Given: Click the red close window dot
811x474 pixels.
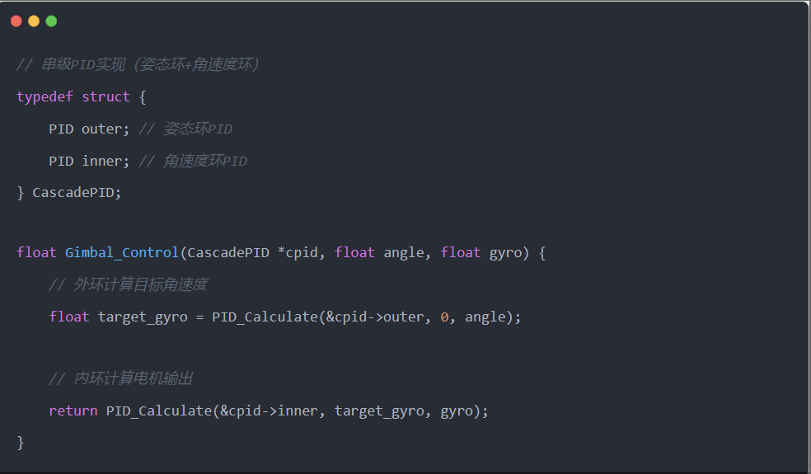Looking at the screenshot, I should pos(16,21).
